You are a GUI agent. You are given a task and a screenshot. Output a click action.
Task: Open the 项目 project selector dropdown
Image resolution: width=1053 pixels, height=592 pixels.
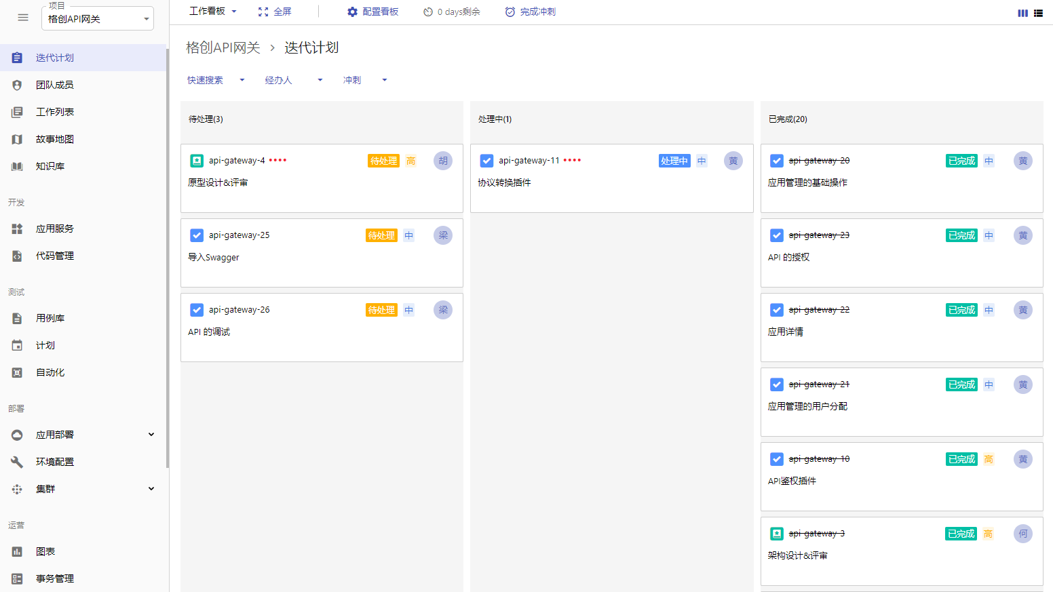[x=98, y=19]
